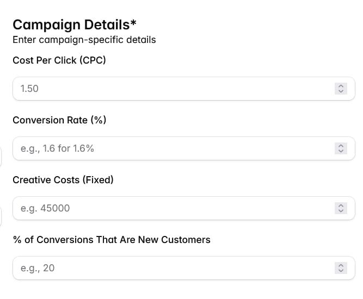Lower Creative Costs with the down arrow
The height and width of the screenshot is (299, 363).
341,210
